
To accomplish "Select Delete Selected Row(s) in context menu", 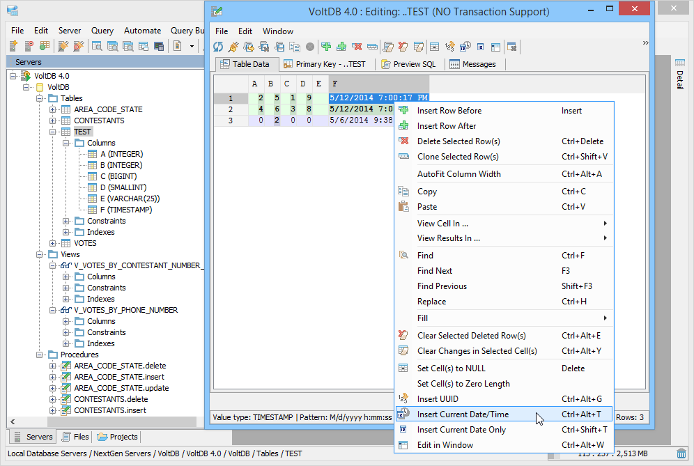I will [x=504, y=141].
